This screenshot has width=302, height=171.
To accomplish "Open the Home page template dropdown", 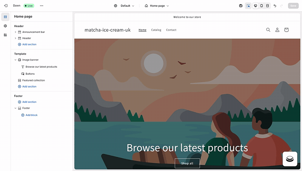I will click(x=157, y=6).
